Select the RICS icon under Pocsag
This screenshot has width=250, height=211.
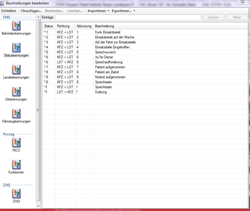[16, 143]
